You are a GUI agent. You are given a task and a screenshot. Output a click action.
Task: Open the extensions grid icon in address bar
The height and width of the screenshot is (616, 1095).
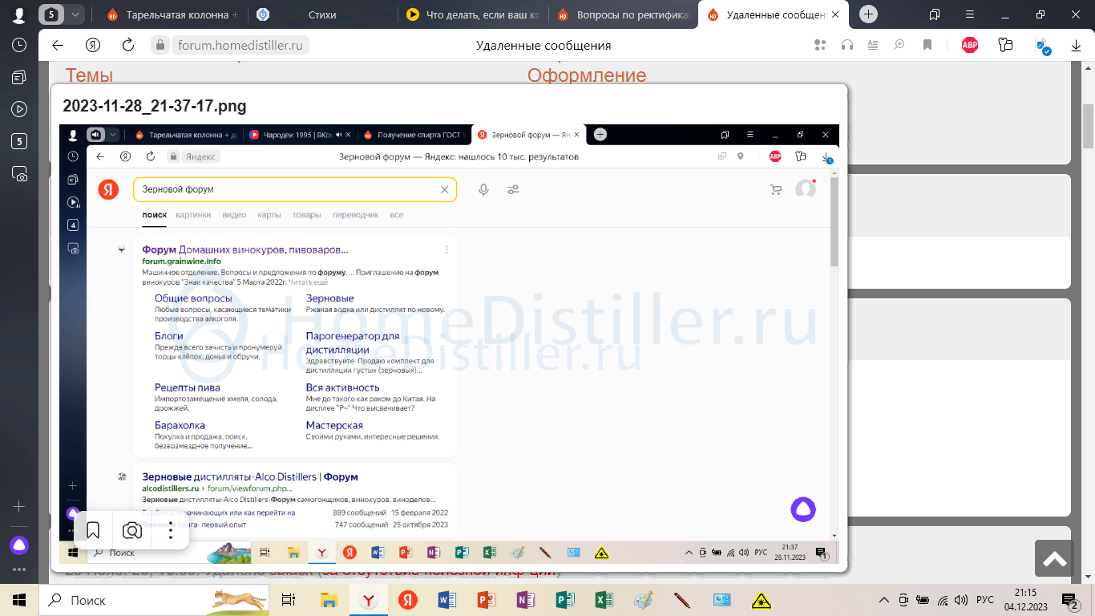point(819,46)
